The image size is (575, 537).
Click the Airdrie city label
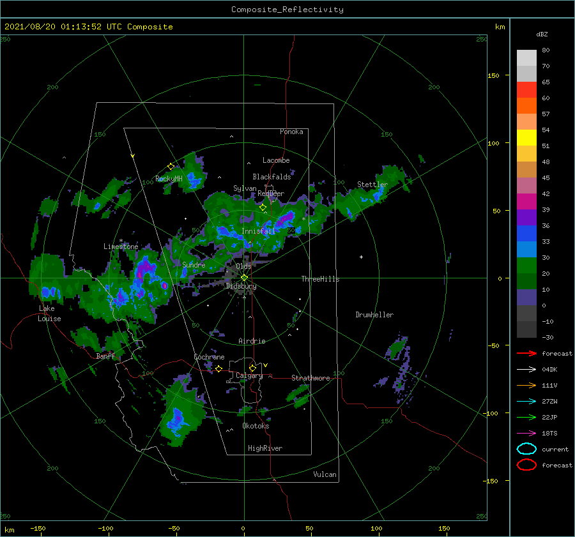click(252, 341)
